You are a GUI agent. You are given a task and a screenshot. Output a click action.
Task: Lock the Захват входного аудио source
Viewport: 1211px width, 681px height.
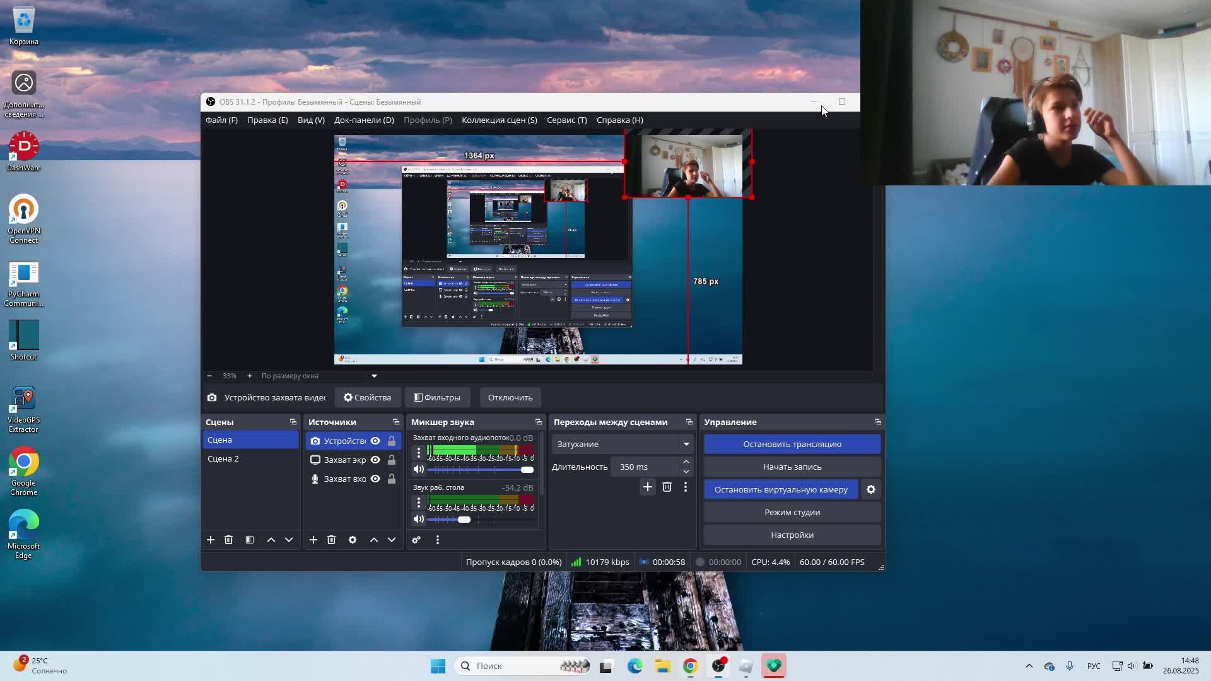pos(392,479)
